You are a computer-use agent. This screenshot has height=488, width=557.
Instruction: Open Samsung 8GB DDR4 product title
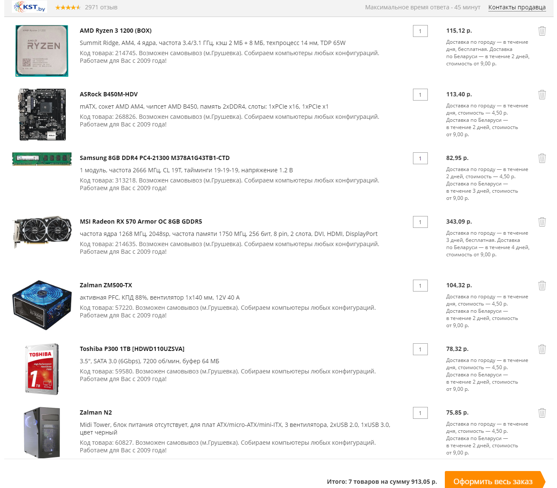[155, 158]
